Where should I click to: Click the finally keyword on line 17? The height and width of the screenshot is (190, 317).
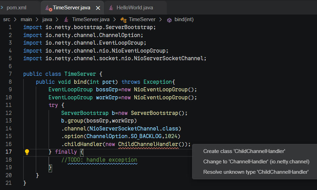point(66,152)
